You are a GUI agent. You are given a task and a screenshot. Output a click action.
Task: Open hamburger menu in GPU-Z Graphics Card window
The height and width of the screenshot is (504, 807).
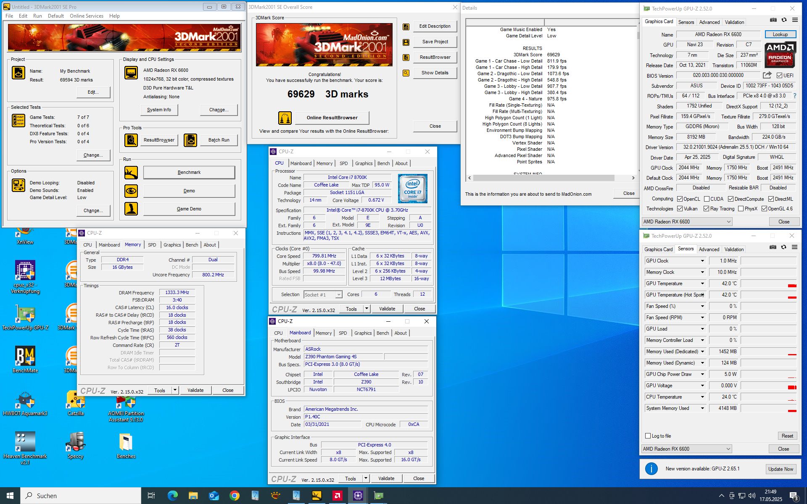click(x=795, y=20)
